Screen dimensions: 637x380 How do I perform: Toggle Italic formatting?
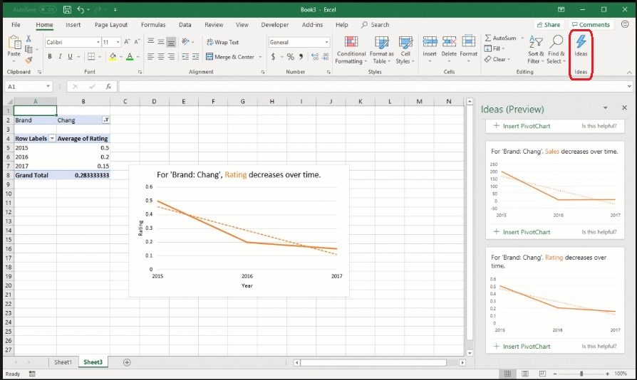pos(60,56)
